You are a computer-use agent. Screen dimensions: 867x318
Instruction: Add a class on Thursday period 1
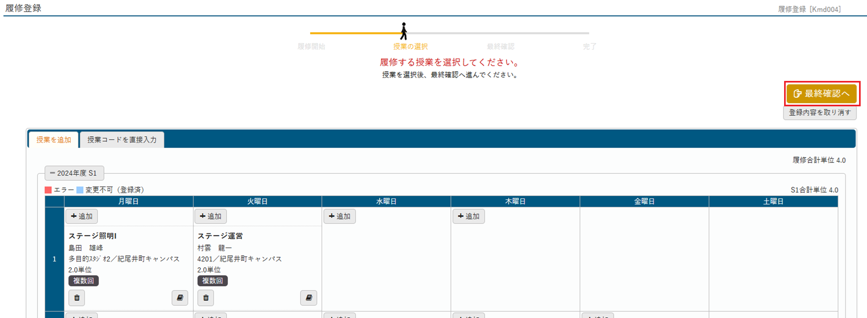tap(468, 216)
